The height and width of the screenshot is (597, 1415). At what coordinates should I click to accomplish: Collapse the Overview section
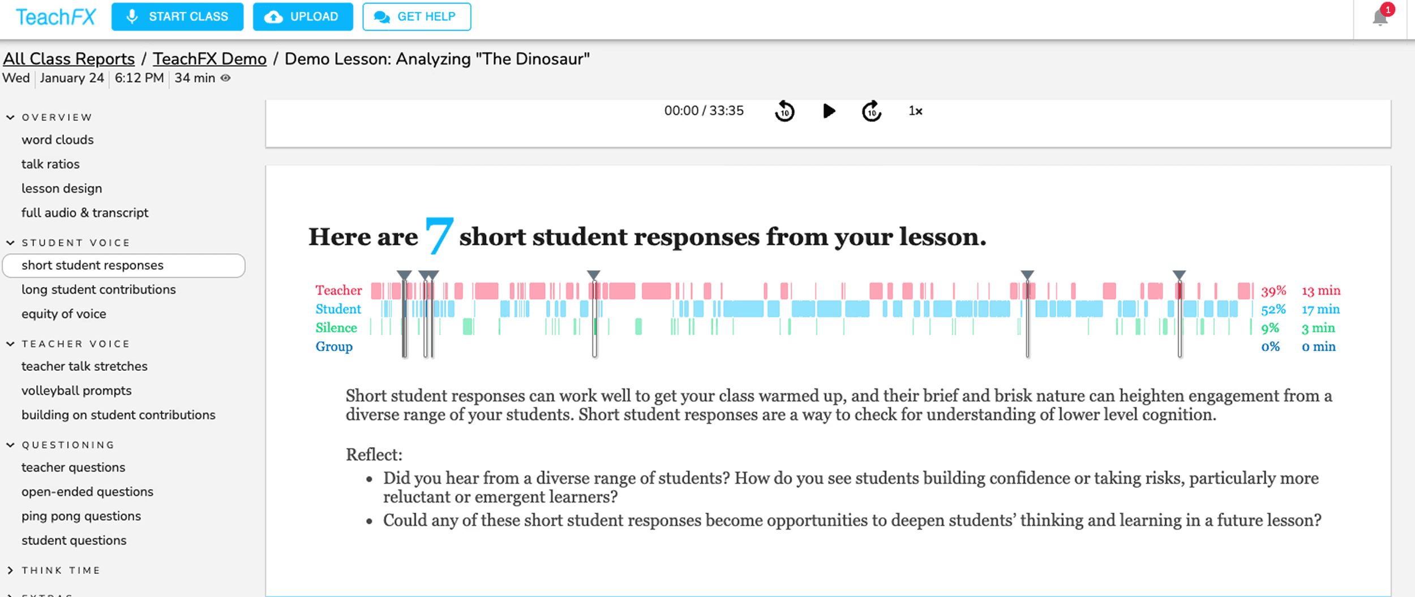point(10,117)
